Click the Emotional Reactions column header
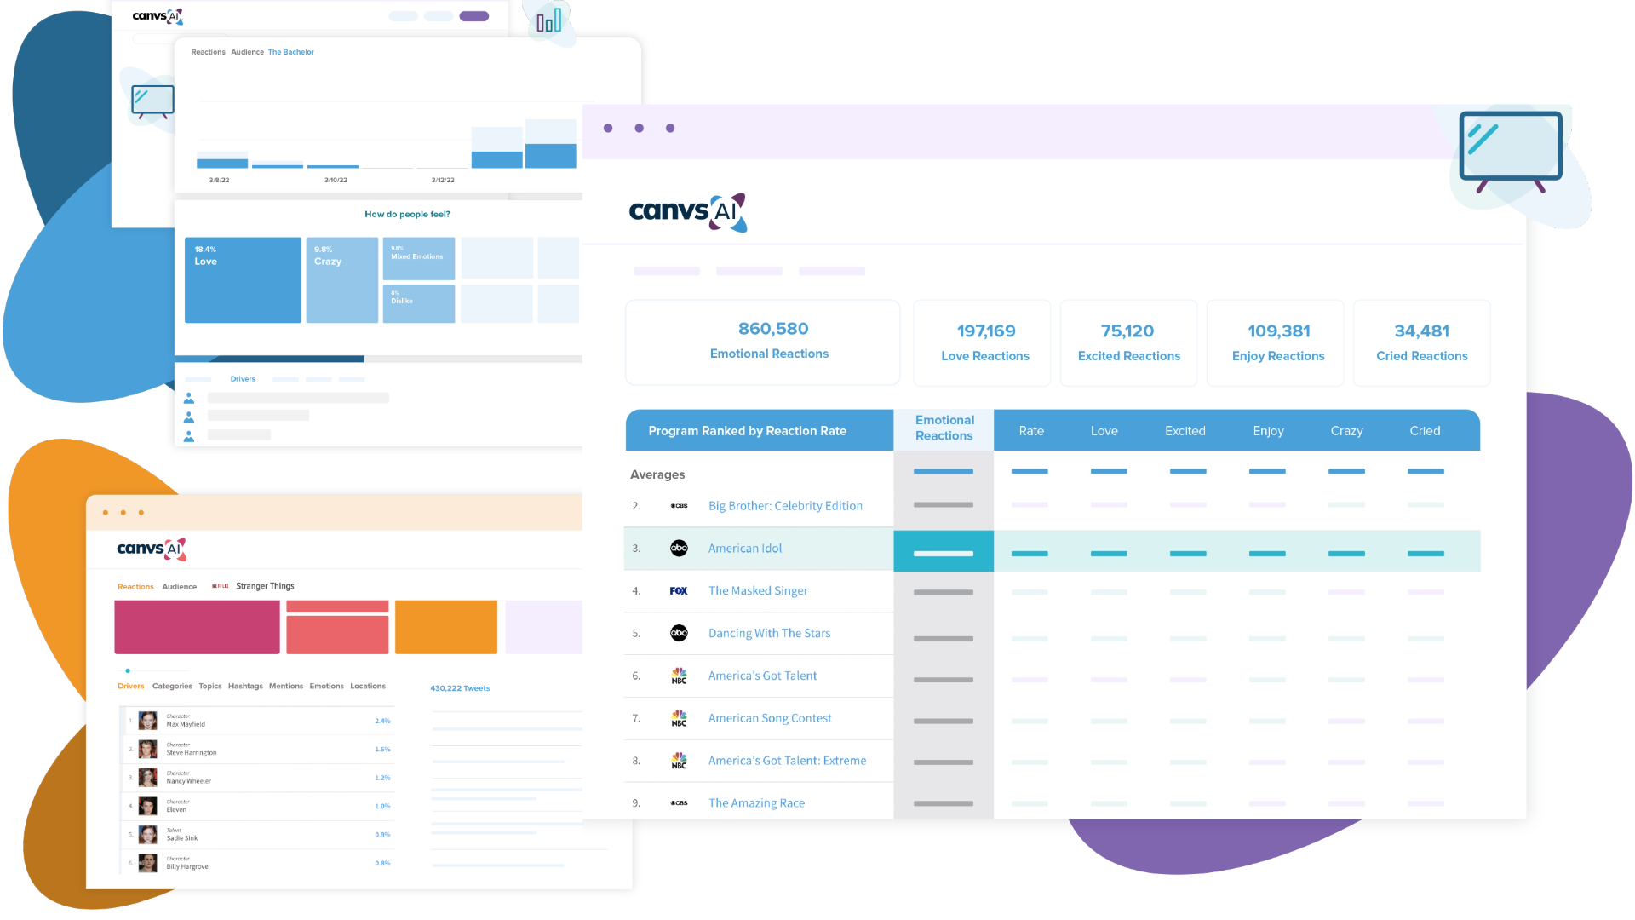 (944, 428)
